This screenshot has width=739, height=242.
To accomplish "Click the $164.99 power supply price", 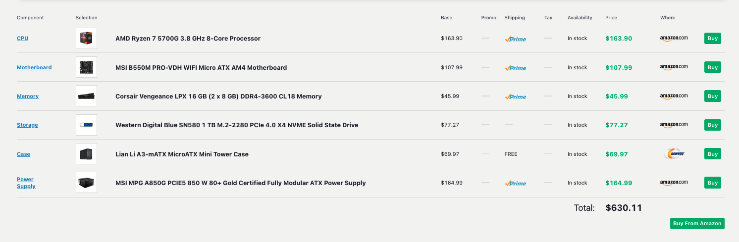I will coord(619,183).
